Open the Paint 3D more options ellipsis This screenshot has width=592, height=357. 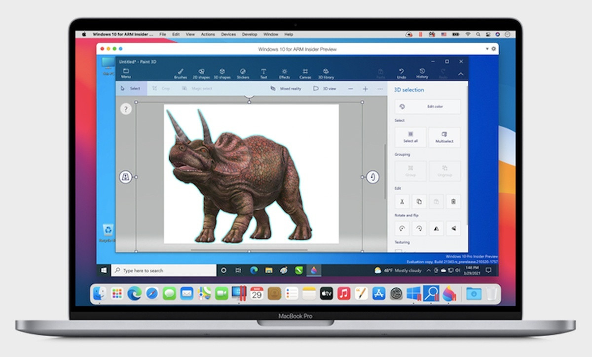coord(380,89)
